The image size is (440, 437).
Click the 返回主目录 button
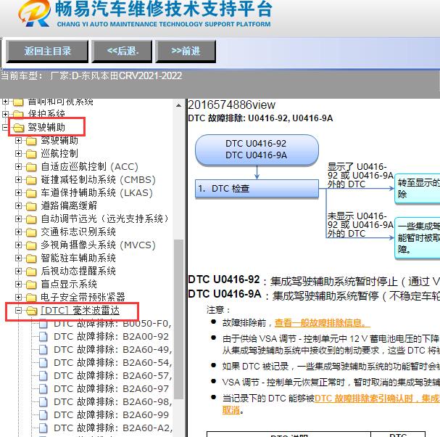click(x=48, y=51)
